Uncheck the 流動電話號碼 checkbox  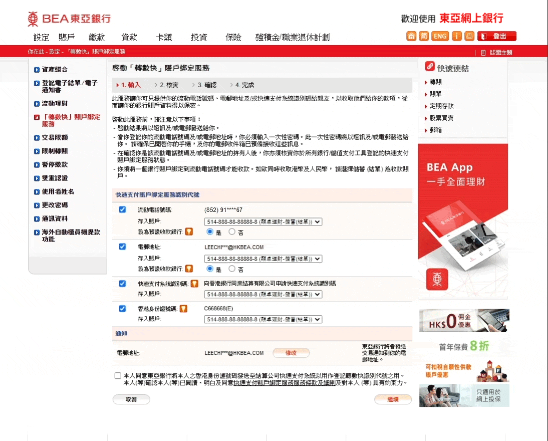[122, 209]
